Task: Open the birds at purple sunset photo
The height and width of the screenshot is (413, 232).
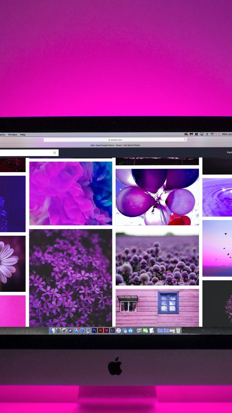Action: [x=217, y=248]
